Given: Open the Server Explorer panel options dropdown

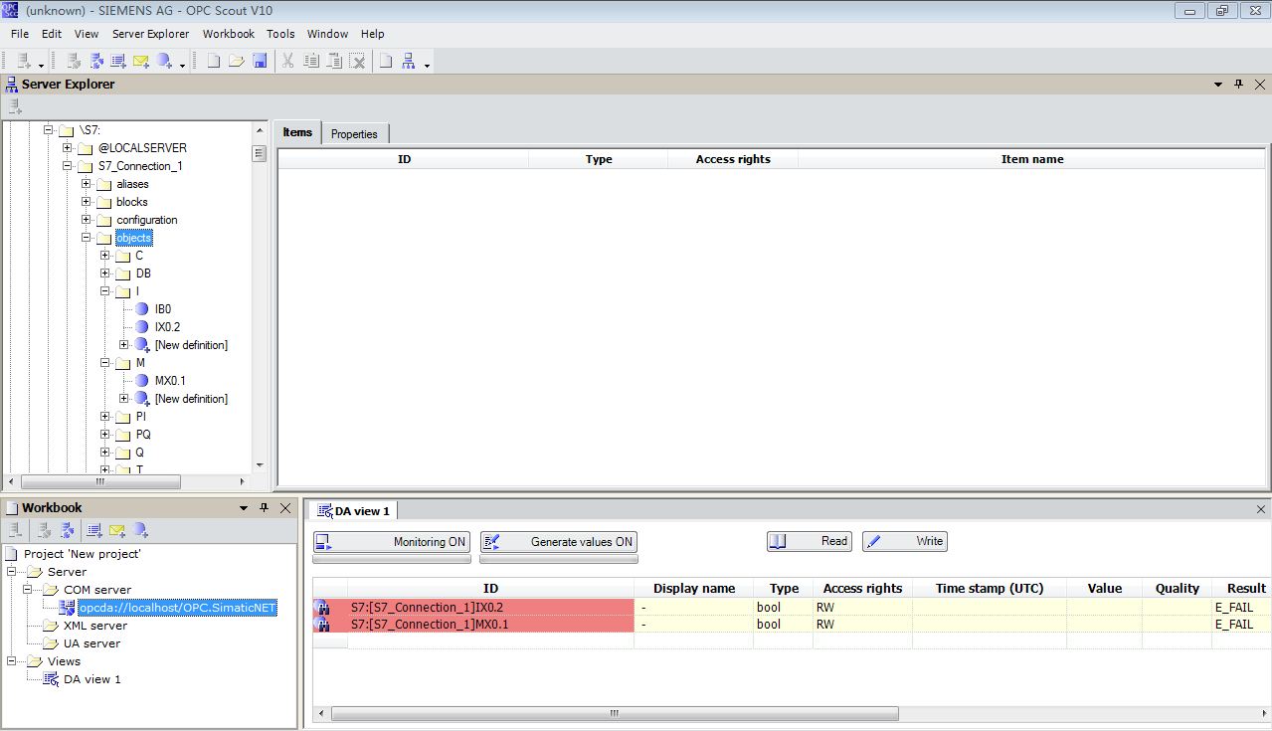Looking at the screenshot, I should click(x=1218, y=85).
